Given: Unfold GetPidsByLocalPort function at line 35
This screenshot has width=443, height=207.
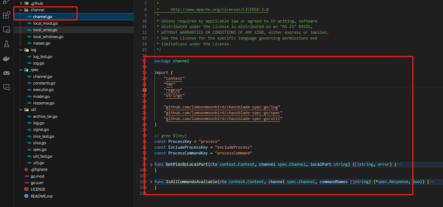Looking at the screenshot, I should point(151,165).
